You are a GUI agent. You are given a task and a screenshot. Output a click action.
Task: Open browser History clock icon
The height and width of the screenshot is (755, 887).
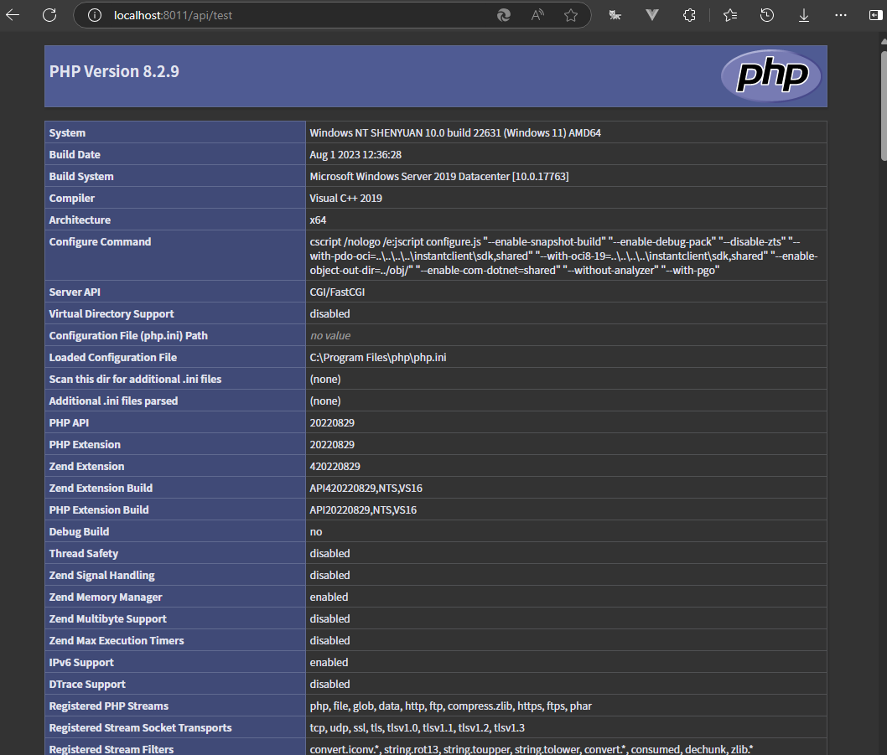pos(766,15)
